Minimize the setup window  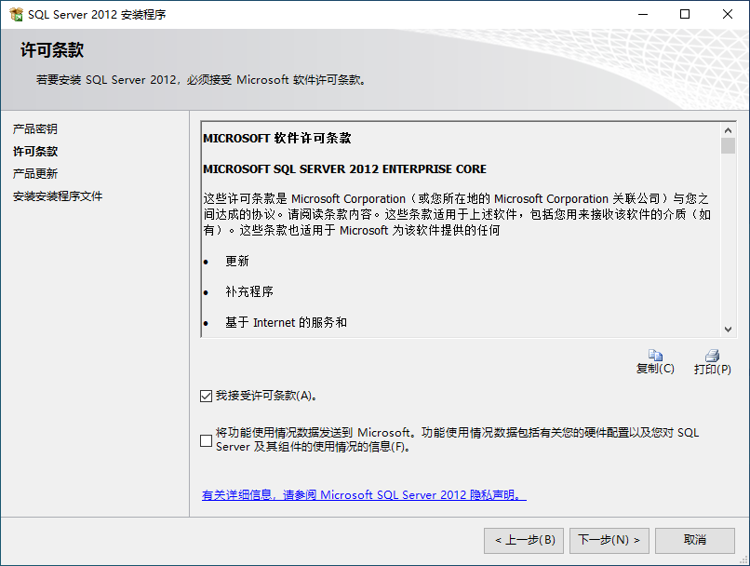[643, 14]
